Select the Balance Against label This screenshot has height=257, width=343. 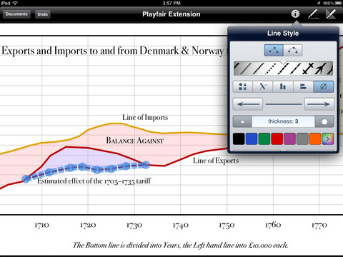click(x=135, y=141)
